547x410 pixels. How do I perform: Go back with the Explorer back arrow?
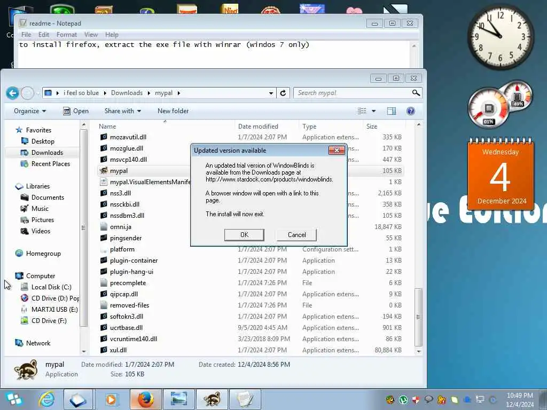13,93
